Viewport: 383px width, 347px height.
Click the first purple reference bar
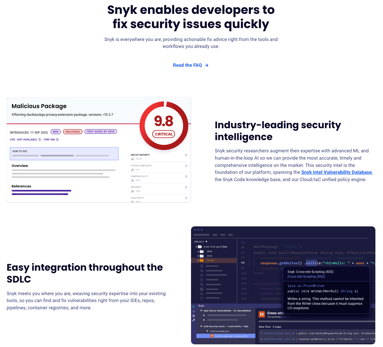coord(41,190)
